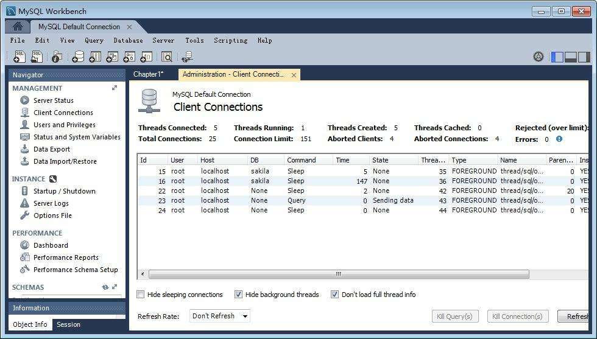Open Users and Privileges
597x339 pixels.
pyautogui.click(x=65, y=125)
